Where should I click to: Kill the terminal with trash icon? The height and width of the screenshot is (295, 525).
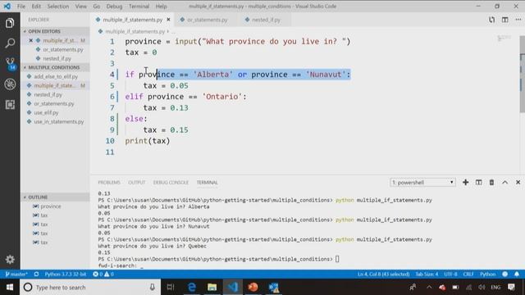coord(491,182)
